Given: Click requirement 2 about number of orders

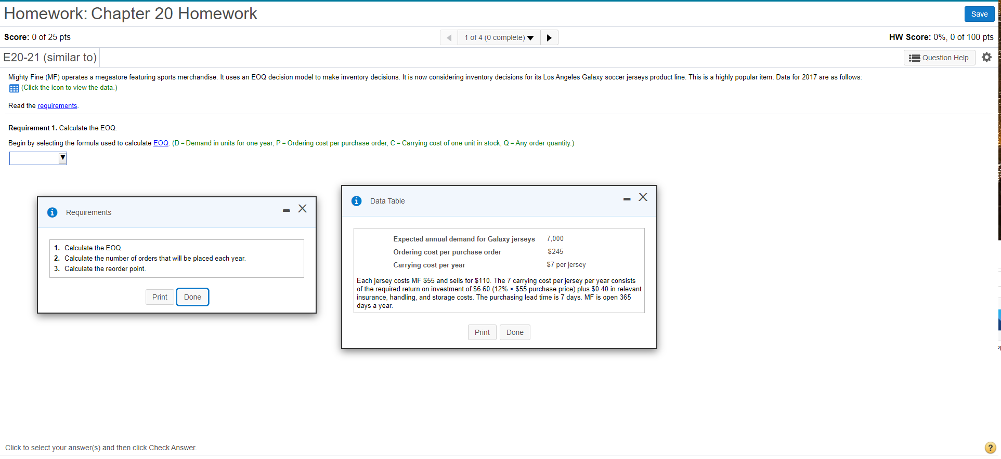Looking at the screenshot, I should (x=155, y=259).
